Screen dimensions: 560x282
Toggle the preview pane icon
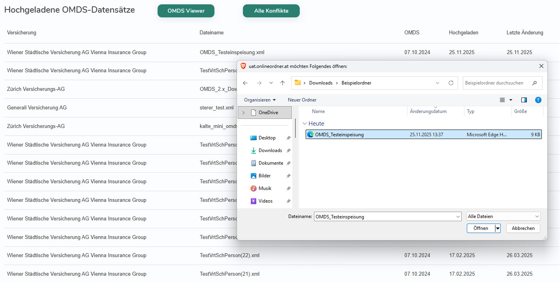click(x=524, y=100)
